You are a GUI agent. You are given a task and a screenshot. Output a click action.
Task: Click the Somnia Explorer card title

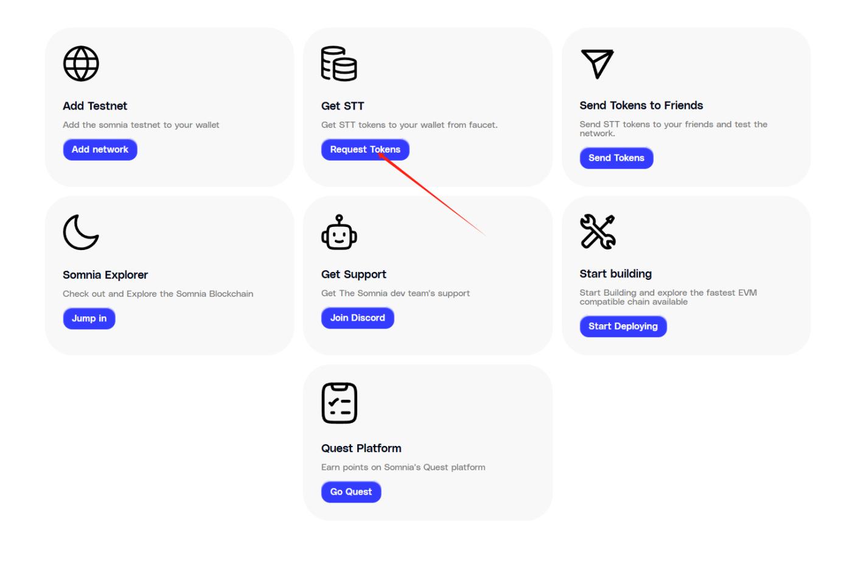[x=105, y=274]
